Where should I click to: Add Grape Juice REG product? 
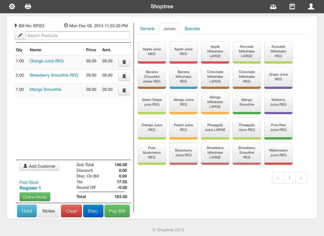click(278, 78)
